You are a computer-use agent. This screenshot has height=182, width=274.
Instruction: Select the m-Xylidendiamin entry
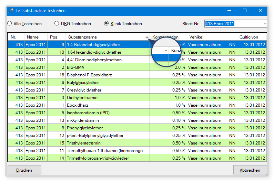pyautogui.click(x=108, y=120)
